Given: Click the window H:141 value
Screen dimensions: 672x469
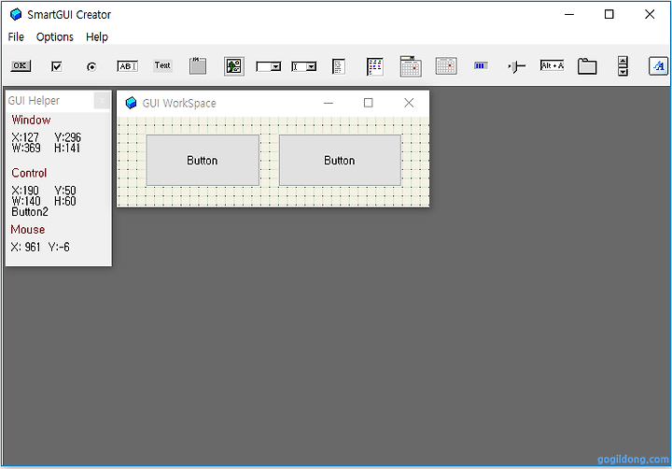Looking at the screenshot, I should pos(67,148).
